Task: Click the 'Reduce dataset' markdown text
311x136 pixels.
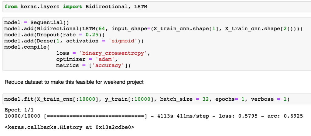Action: pyautogui.click(x=74, y=82)
